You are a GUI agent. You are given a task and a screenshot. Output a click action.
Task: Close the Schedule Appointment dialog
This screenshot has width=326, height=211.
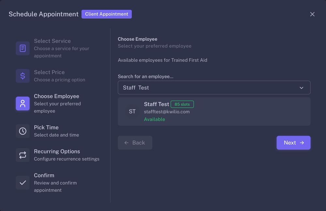click(x=312, y=14)
